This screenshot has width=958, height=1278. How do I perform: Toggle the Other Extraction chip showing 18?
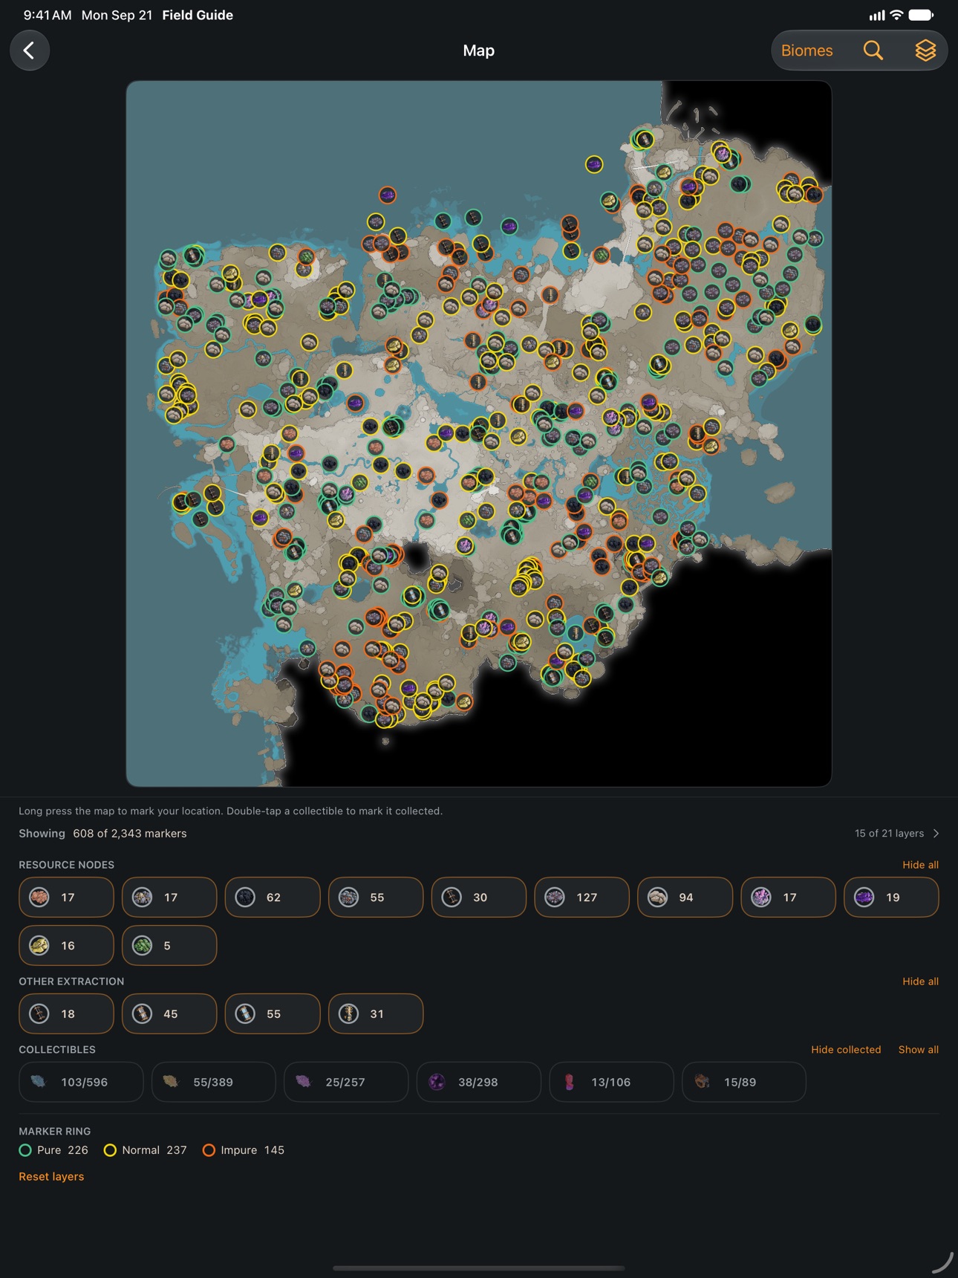pos(66,1014)
